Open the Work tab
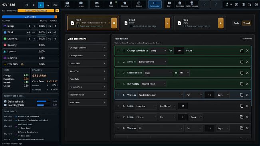The image size is (260, 146). tap(67, 4)
